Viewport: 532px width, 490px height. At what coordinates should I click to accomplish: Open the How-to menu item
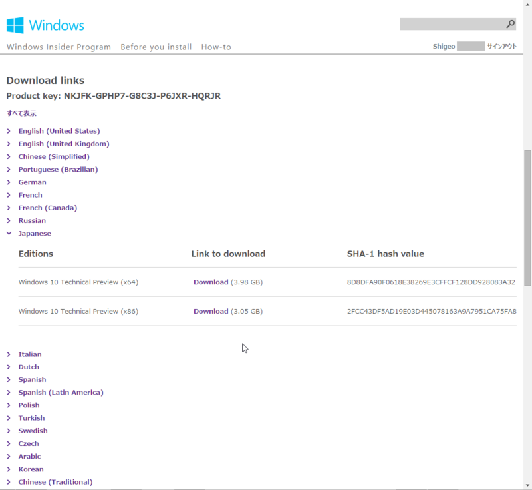pos(216,47)
